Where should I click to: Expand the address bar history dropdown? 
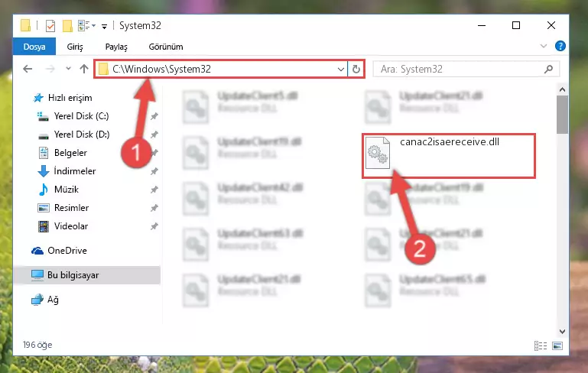[340, 69]
